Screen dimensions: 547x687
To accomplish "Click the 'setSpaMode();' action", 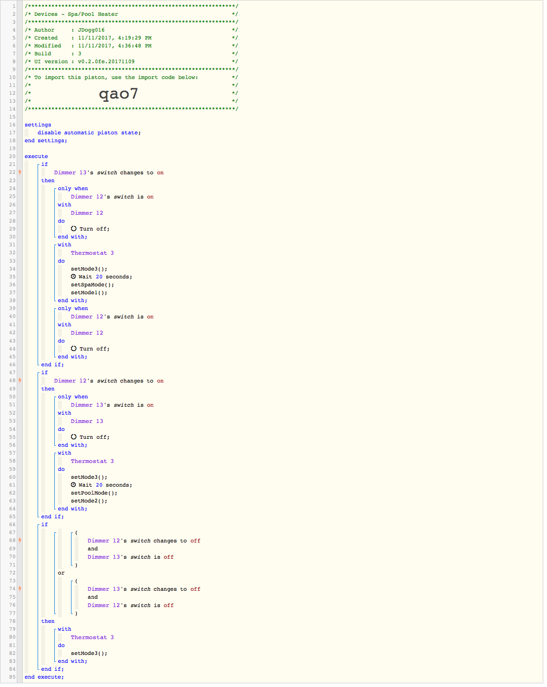I will [x=92, y=284].
